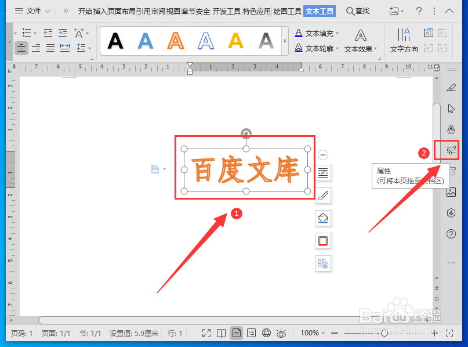Select the 文本工具 tab
Screen dimensions: 468x347
pyautogui.click(x=320, y=12)
